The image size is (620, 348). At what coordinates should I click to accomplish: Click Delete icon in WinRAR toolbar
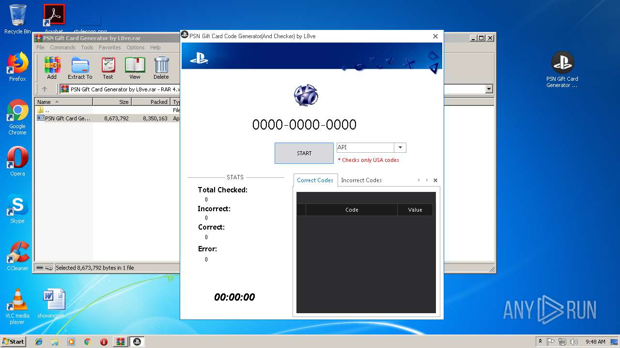click(x=161, y=68)
